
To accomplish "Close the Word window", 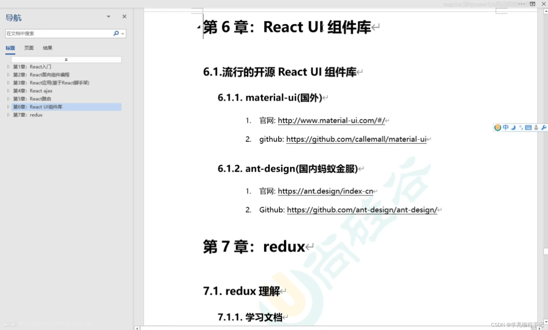I will 544,4.
